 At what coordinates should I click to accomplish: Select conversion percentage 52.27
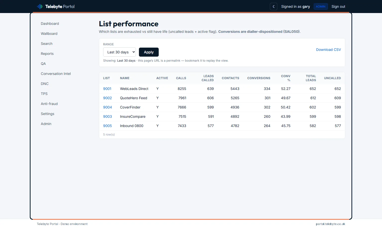point(286,89)
